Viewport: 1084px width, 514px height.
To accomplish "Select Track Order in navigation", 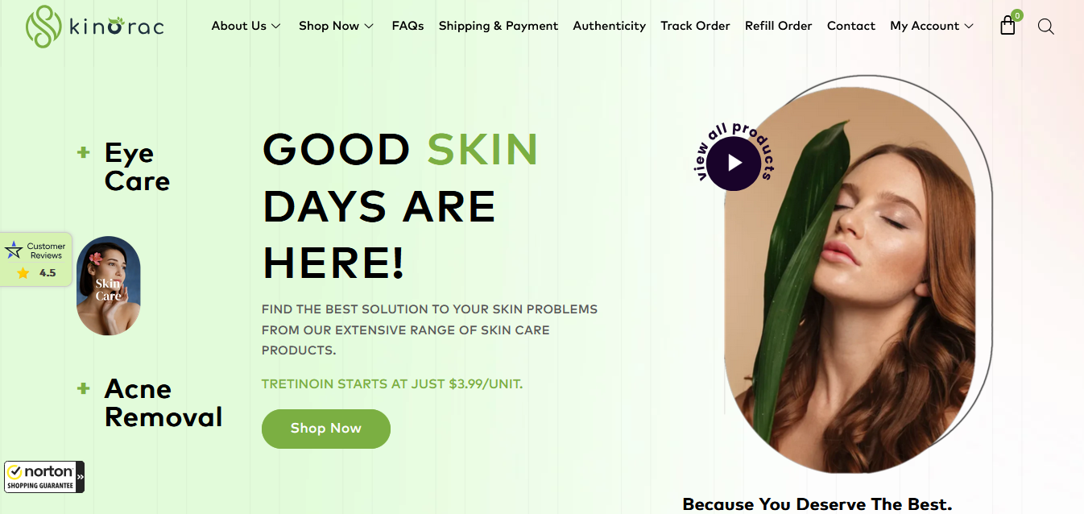I will pos(695,26).
